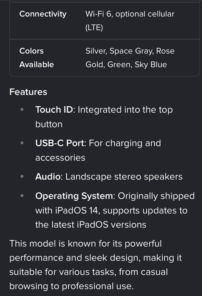Select the bold Operating System label

coord(74,196)
